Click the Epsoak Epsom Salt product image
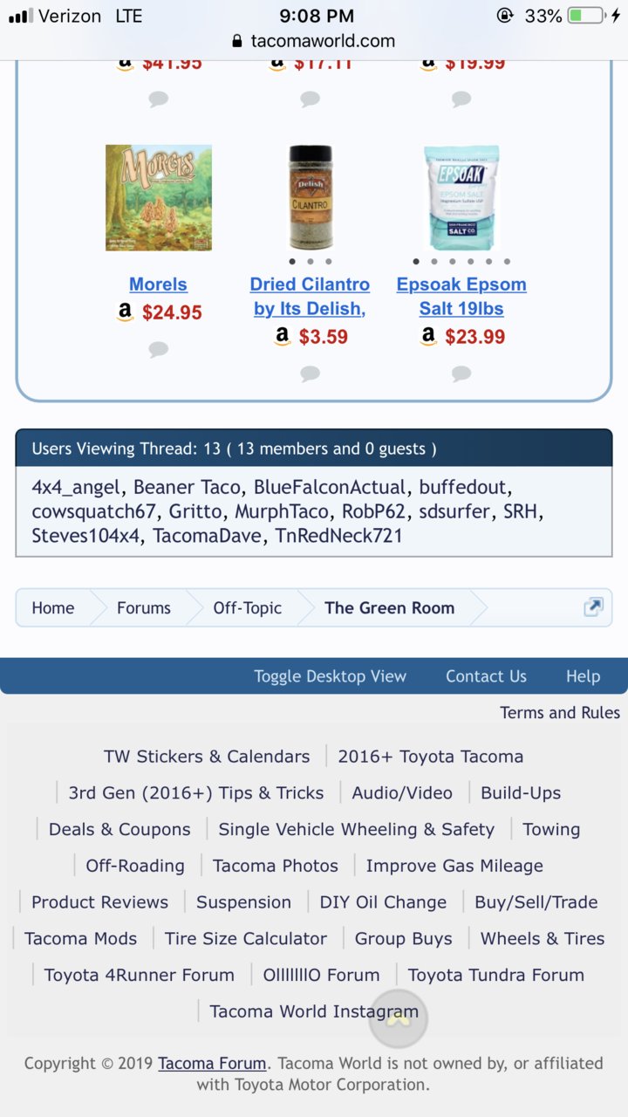 coord(461,198)
